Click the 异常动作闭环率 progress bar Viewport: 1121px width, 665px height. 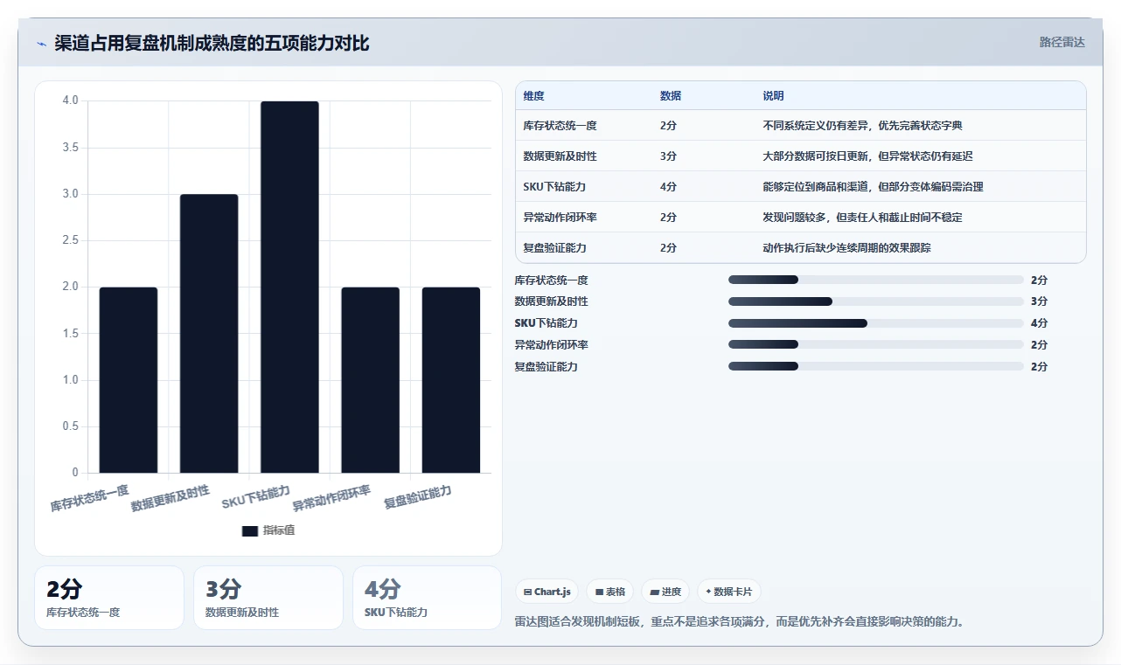(875, 344)
